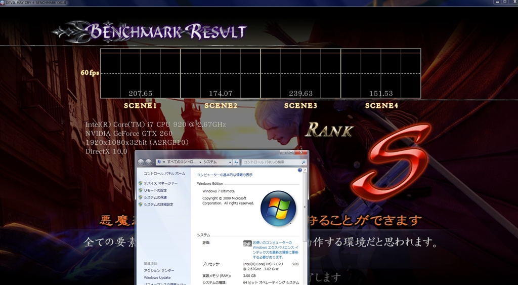The height and width of the screenshot is (285, 518).
Task: Click the 5.9 experience index score badge
Action: click(x=247, y=243)
